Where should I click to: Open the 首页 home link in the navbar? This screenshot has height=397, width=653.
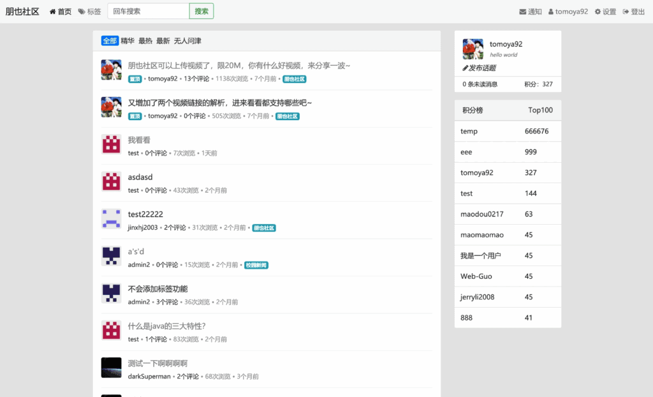click(x=61, y=11)
